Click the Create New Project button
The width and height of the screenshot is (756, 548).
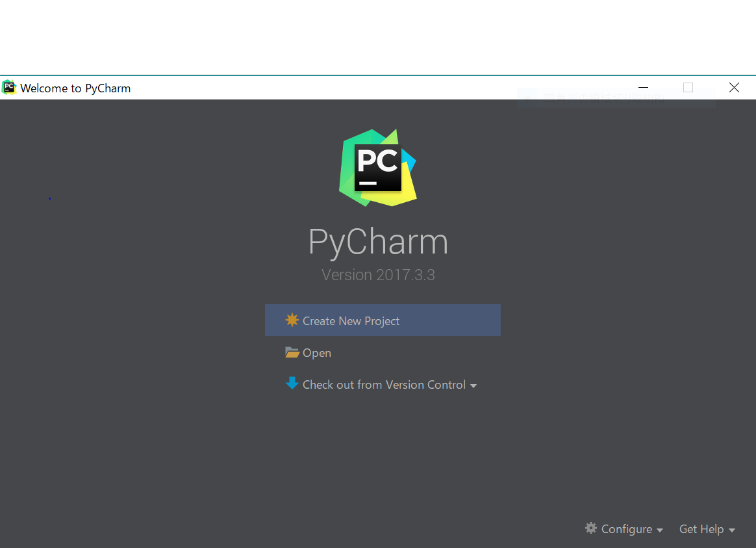coord(383,320)
